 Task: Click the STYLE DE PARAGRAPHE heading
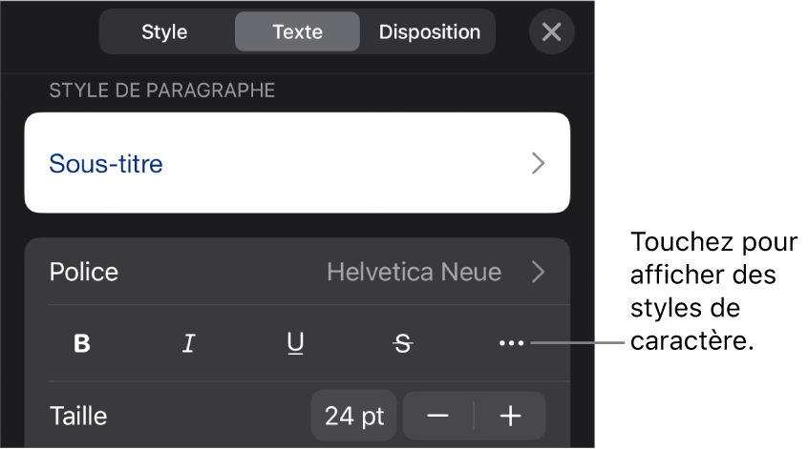162,91
